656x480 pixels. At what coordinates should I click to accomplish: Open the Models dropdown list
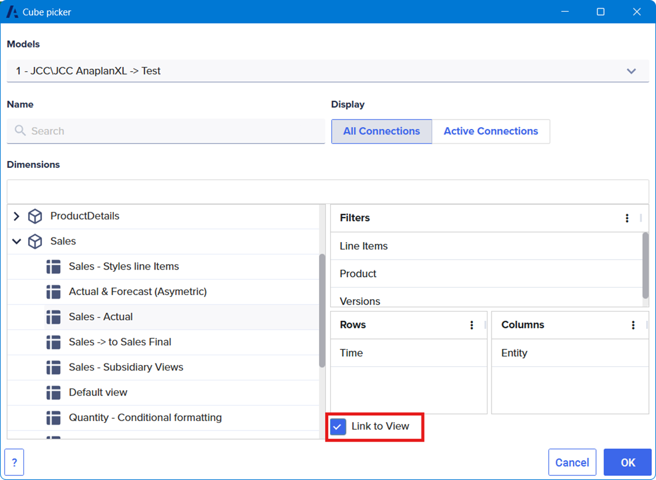coord(631,71)
